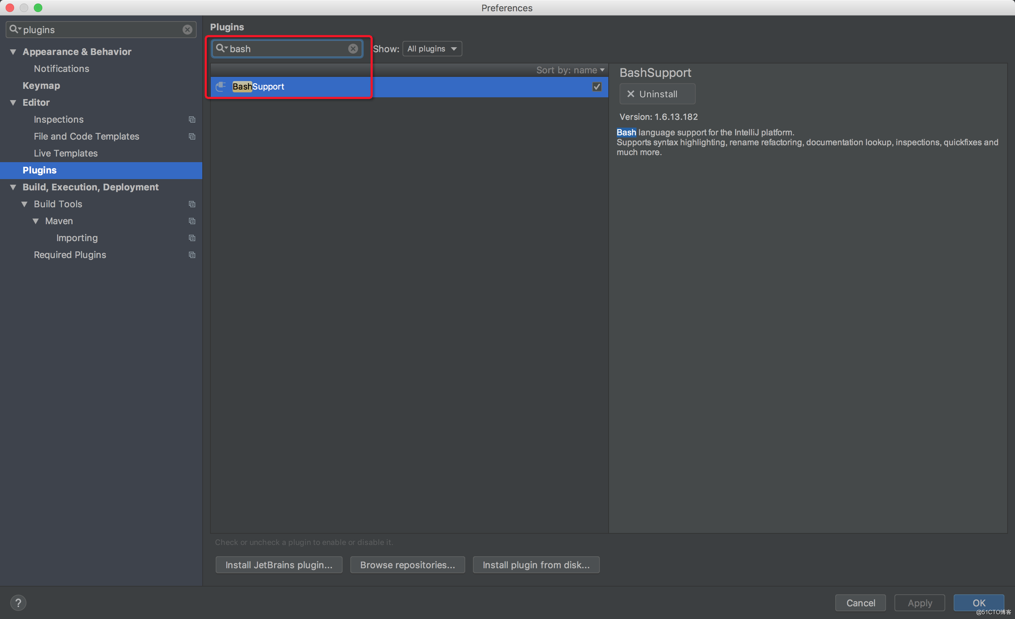Click the project-level icon beside Inspections

(x=192, y=119)
